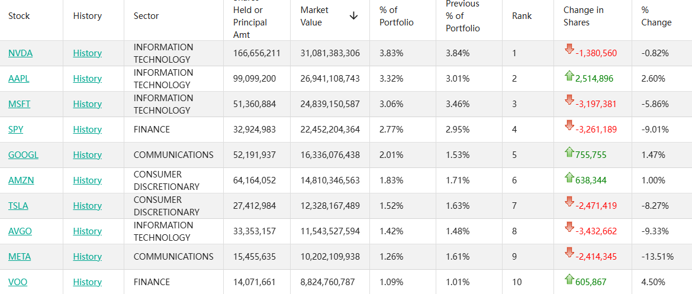Image resolution: width=692 pixels, height=294 pixels.
Task: Sort by the Rank column header
Action: [522, 16]
